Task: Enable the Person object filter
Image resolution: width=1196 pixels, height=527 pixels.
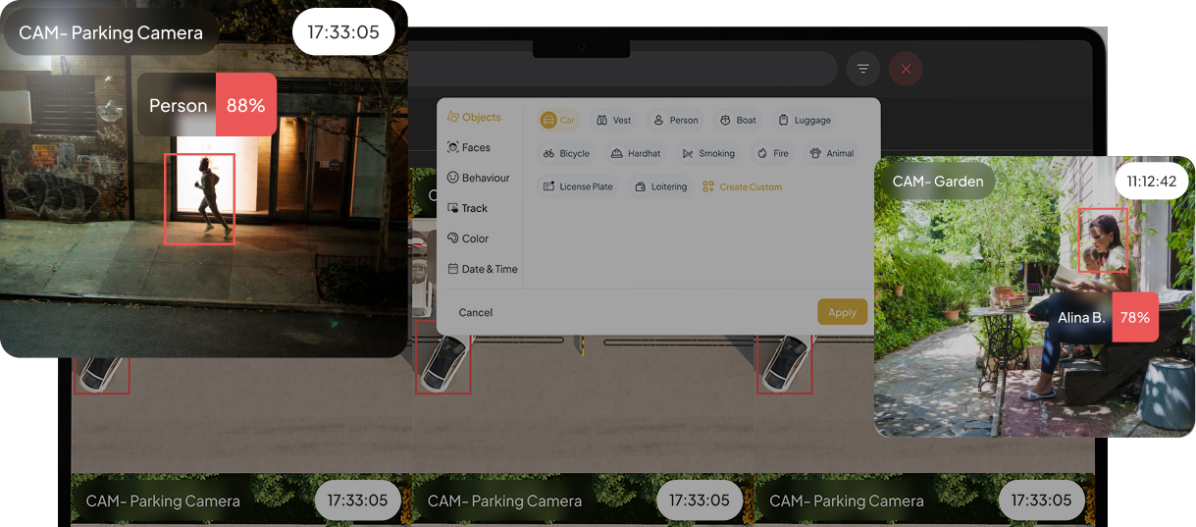Action: pos(676,120)
